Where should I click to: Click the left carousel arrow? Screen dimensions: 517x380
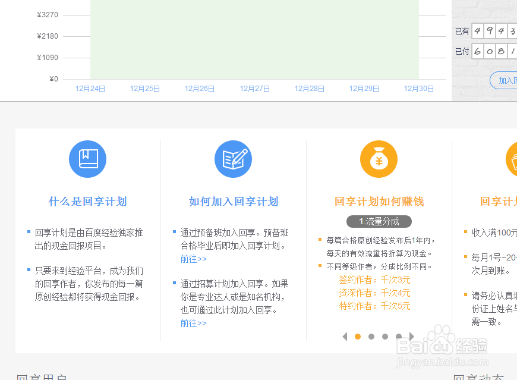point(345,337)
